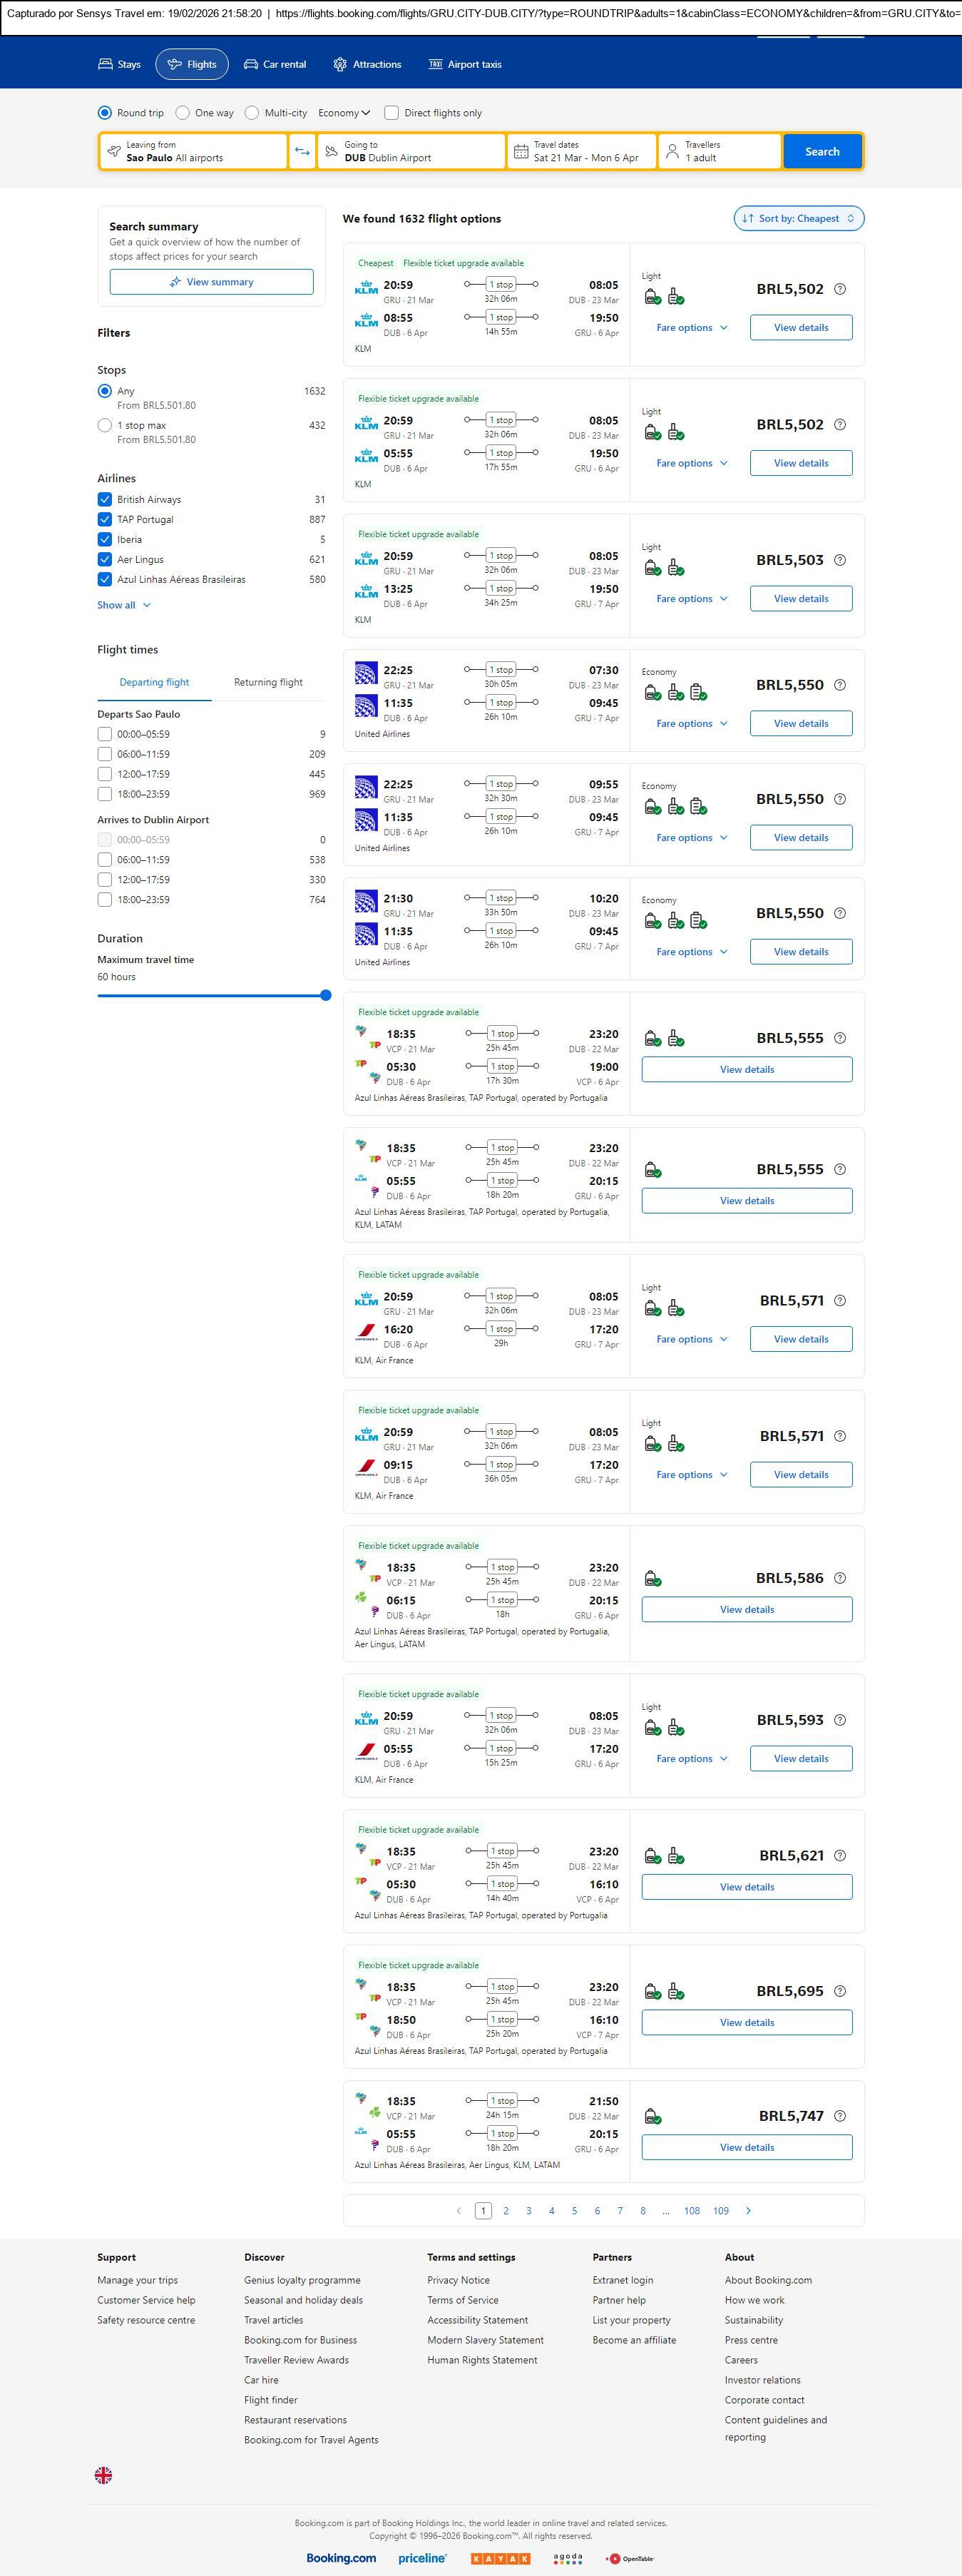Click the swap origin and destination arrows icon
The width and height of the screenshot is (962, 2576).
point(302,152)
